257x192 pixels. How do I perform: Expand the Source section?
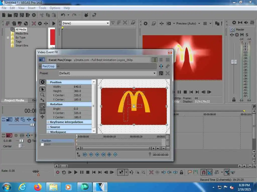pyautogui.click(x=48, y=127)
